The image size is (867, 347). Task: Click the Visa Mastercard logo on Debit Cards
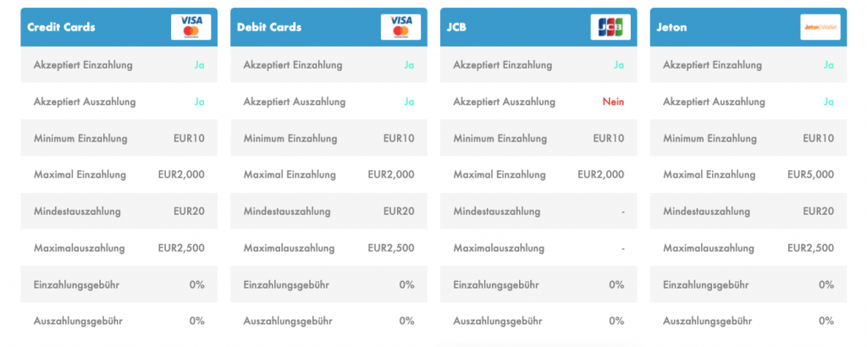pyautogui.click(x=400, y=27)
